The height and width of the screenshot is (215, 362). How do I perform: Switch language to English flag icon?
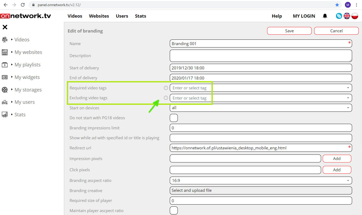(x=347, y=16)
